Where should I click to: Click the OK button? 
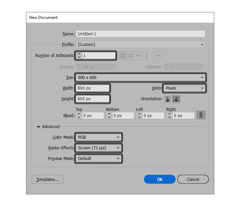click(160, 179)
